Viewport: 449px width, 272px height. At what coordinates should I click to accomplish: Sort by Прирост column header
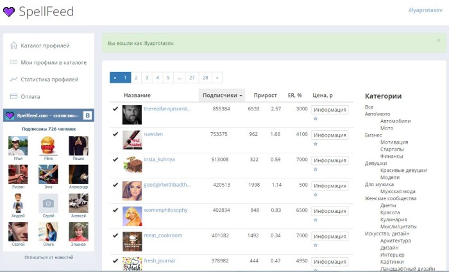point(265,96)
